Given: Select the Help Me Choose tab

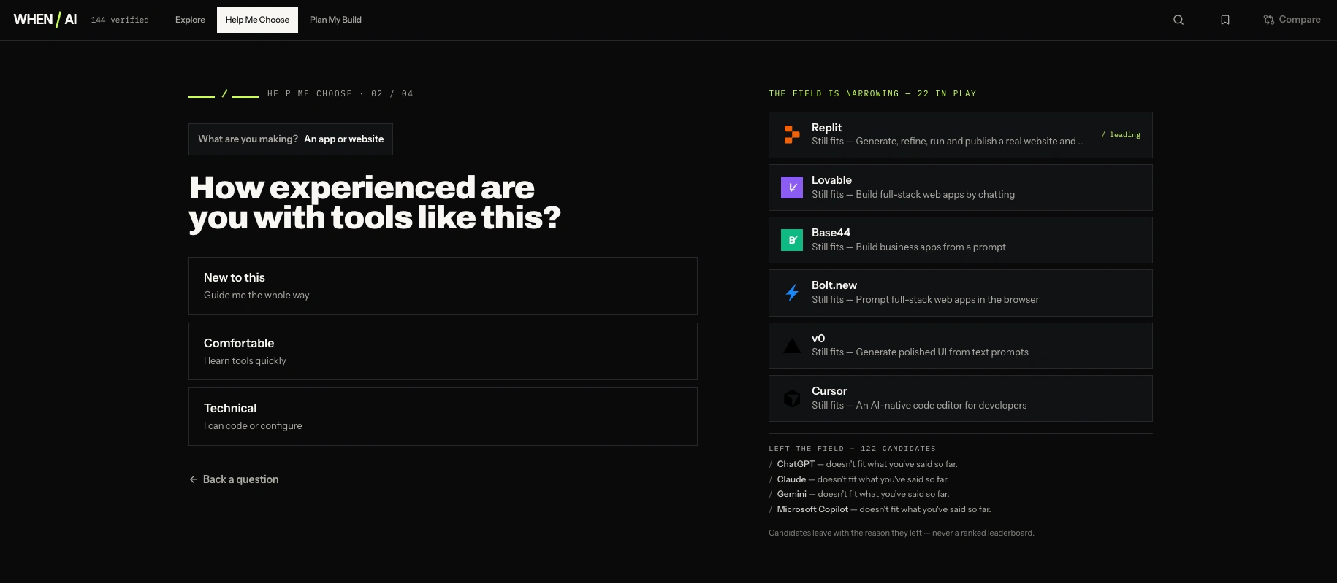Looking at the screenshot, I should click(x=257, y=20).
